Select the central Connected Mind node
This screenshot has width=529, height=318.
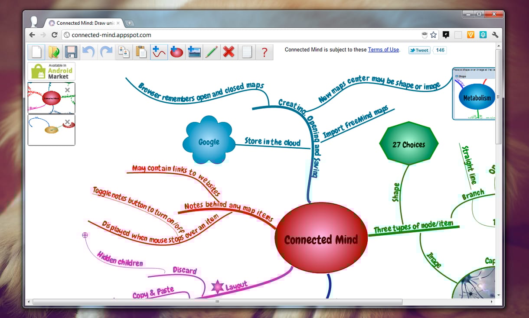(x=321, y=238)
